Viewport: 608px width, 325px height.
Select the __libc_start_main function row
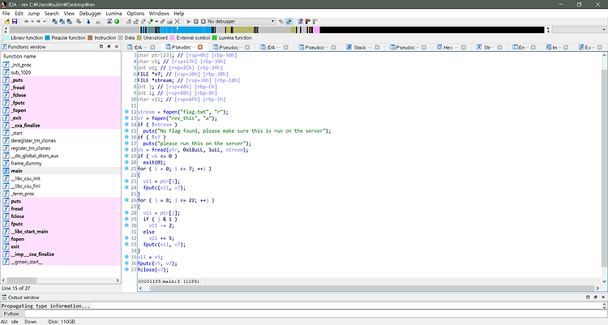(62, 232)
